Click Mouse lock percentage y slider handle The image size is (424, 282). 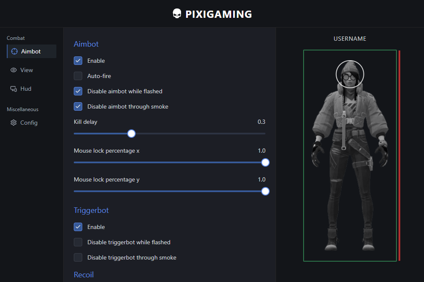click(265, 191)
